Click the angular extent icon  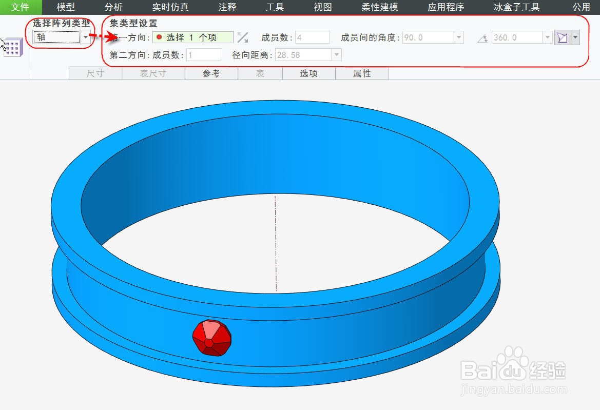[x=482, y=38]
